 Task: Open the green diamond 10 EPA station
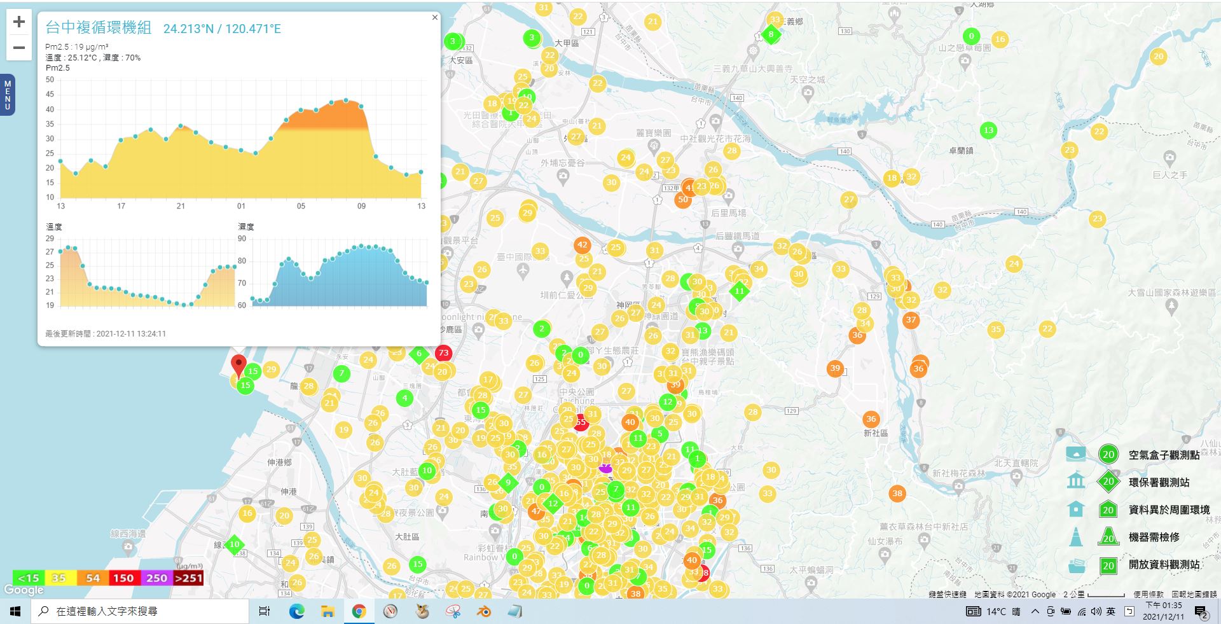(234, 544)
